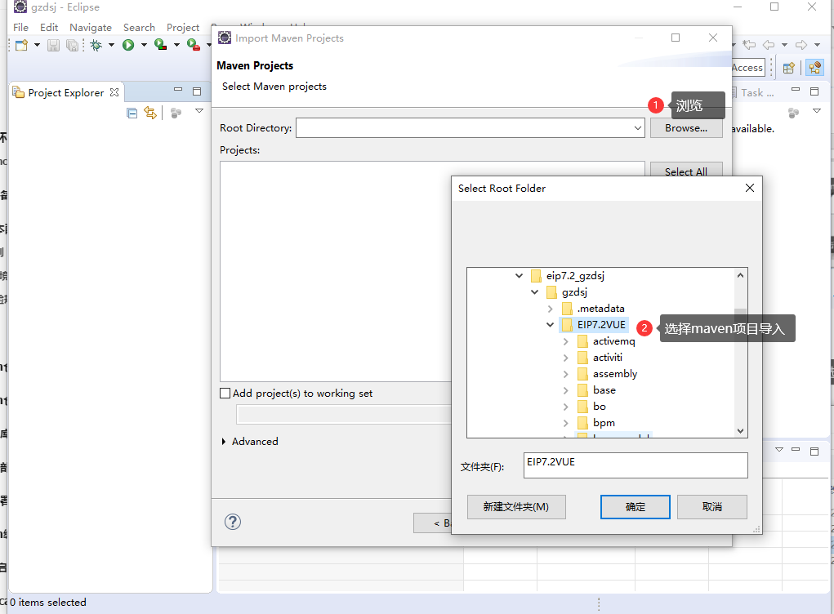834x614 pixels.
Task: Minimize the Project Explorer panel
Action: click(x=178, y=91)
